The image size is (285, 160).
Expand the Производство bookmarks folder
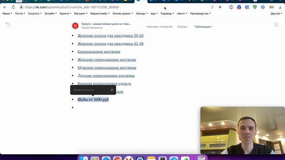click(x=200, y=13)
